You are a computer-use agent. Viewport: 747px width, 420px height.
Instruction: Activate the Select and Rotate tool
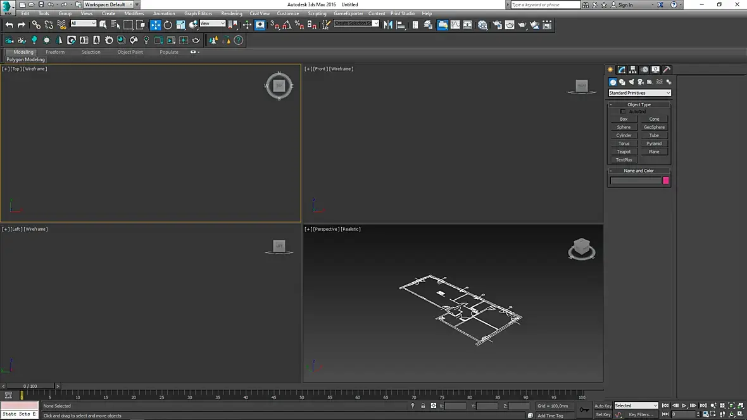[x=168, y=25]
